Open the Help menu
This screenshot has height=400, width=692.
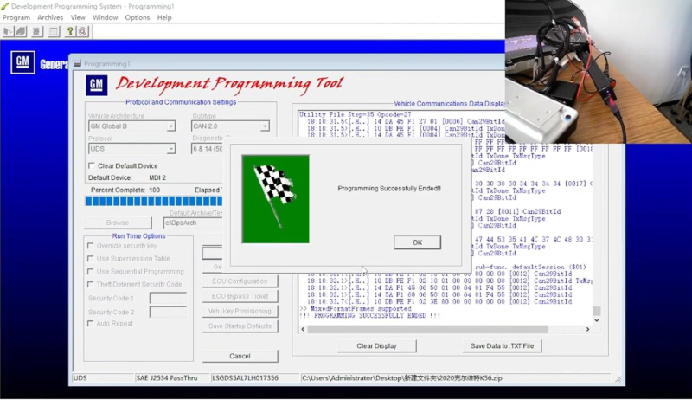click(164, 17)
